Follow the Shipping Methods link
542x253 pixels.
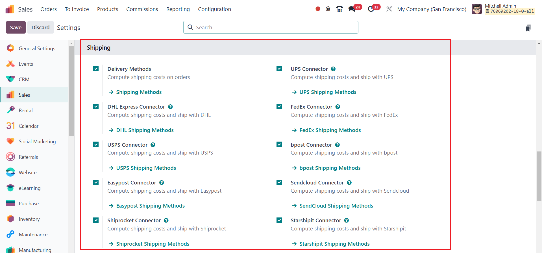[x=135, y=92]
